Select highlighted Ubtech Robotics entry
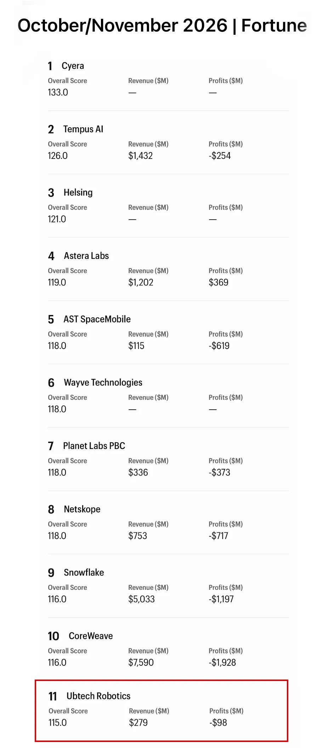 (161, 710)
